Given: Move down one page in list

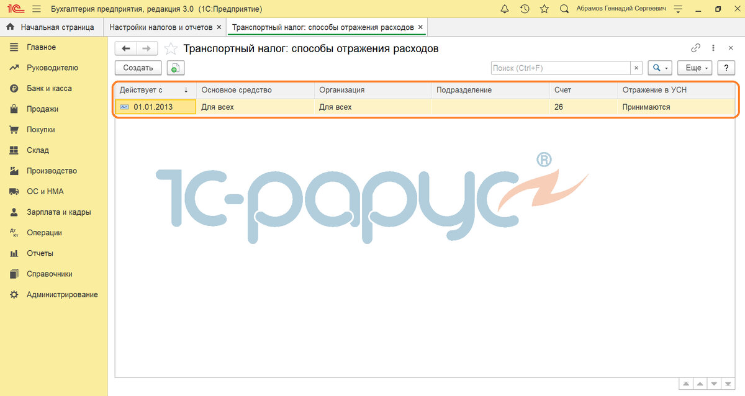Looking at the screenshot, I should coord(715,384).
